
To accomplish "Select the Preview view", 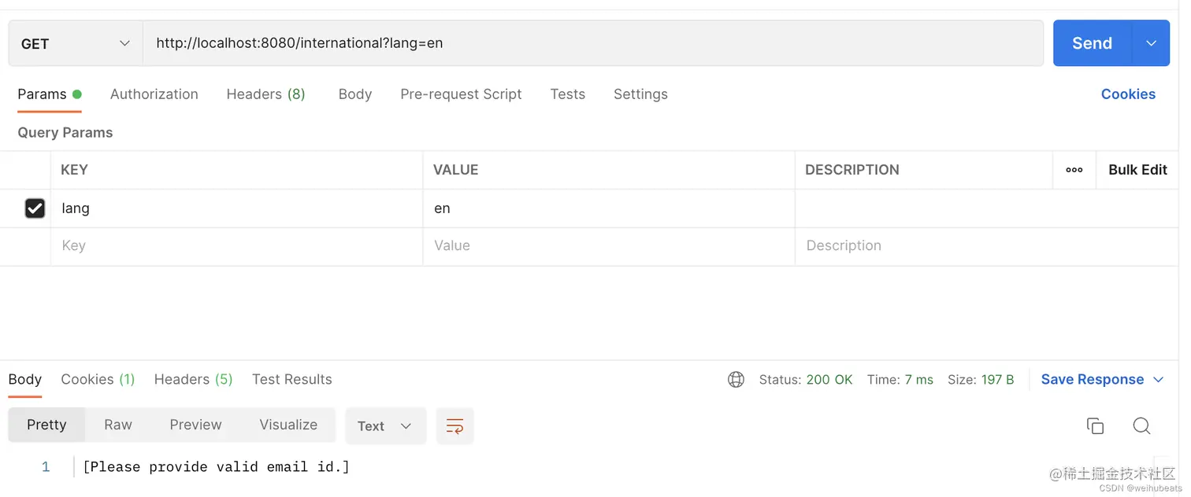I will pyautogui.click(x=195, y=425).
